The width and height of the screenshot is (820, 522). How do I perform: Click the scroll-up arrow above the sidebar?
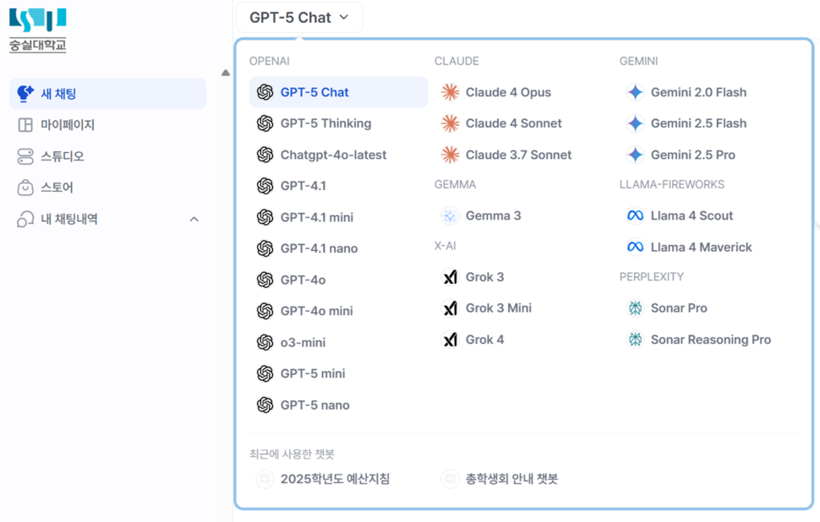click(x=225, y=73)
